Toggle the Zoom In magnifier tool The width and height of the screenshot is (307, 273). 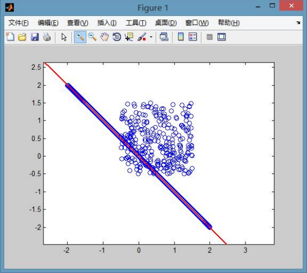click(x=80, y=37)
